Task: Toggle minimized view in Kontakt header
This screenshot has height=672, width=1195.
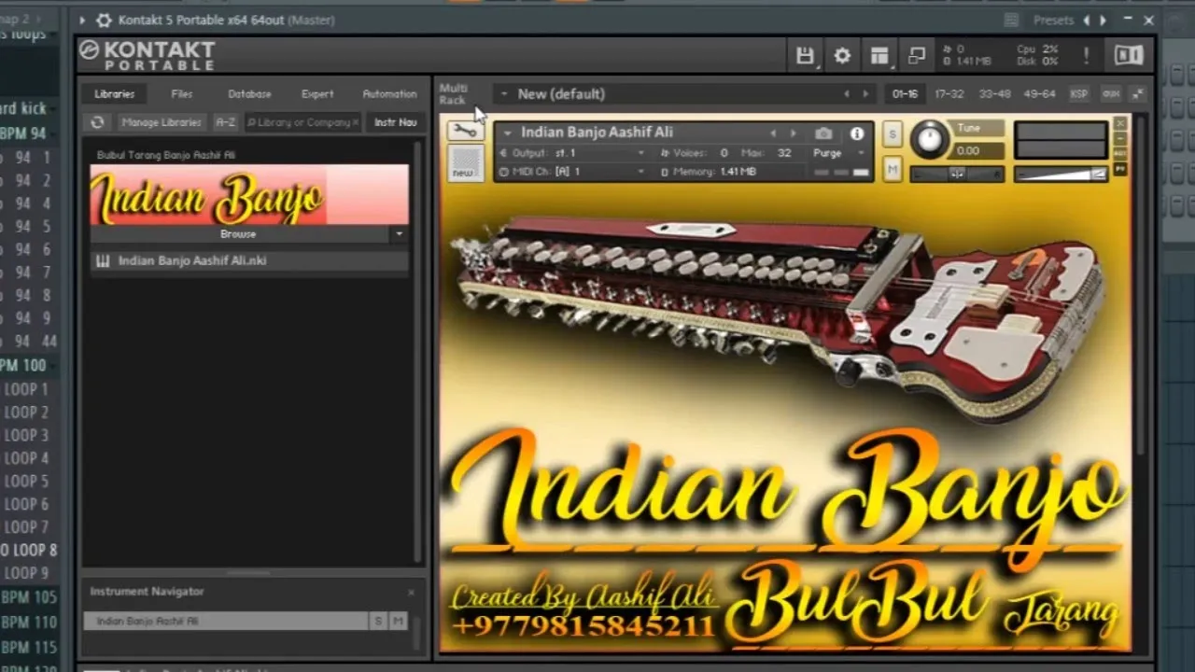Action: pyautogui.click(x=916, y=56)
